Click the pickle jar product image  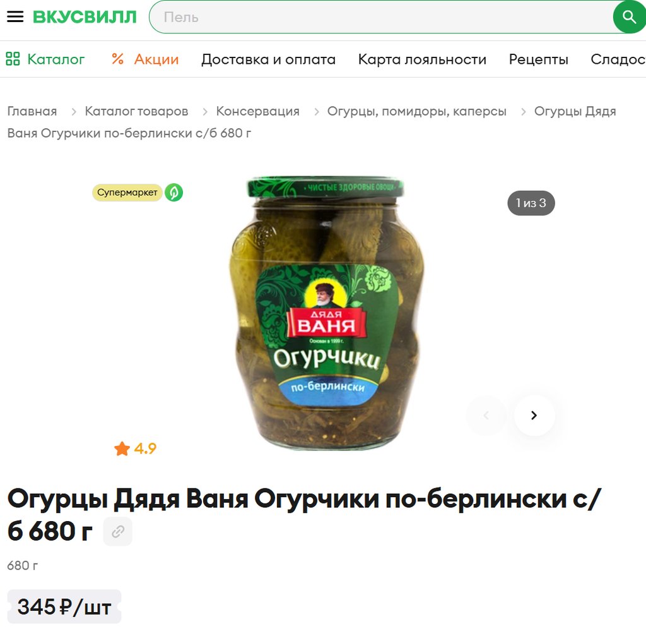(326, 313)
